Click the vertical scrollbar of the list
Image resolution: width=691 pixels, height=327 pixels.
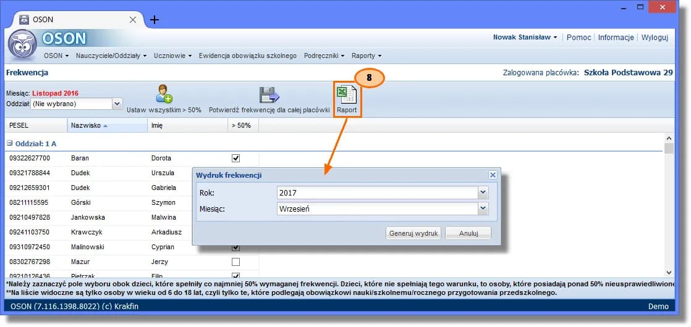668,204
